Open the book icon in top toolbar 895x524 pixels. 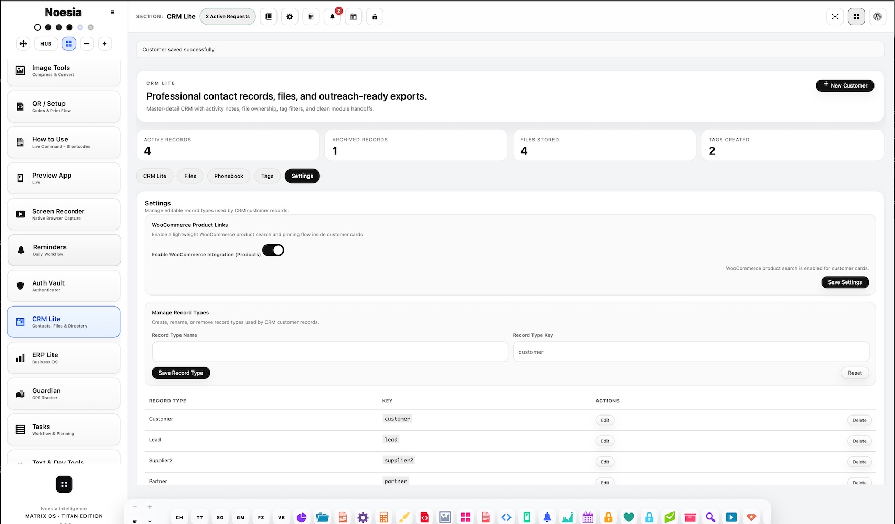tap(269, 17)
